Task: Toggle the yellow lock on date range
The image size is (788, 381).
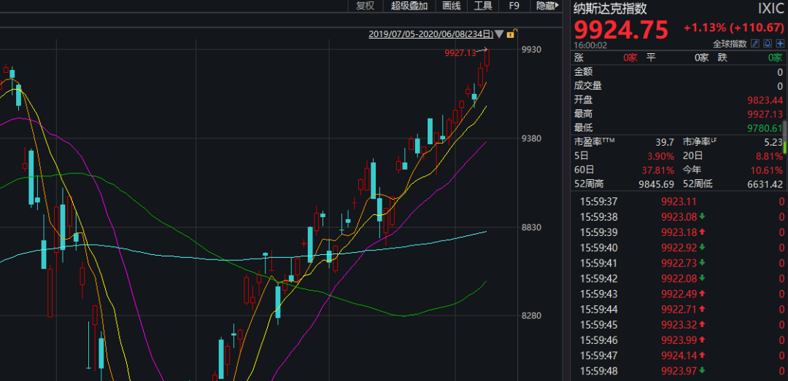Action: point(511,34)
